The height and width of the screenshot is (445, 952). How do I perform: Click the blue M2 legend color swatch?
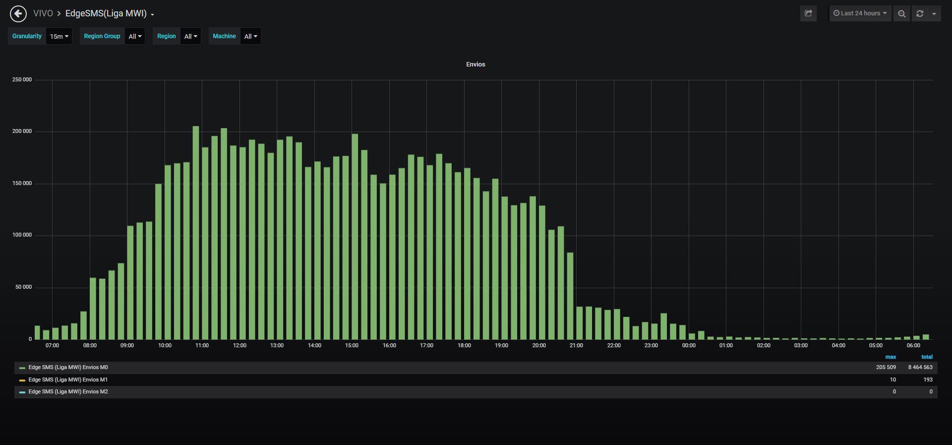tap(22, 392)
